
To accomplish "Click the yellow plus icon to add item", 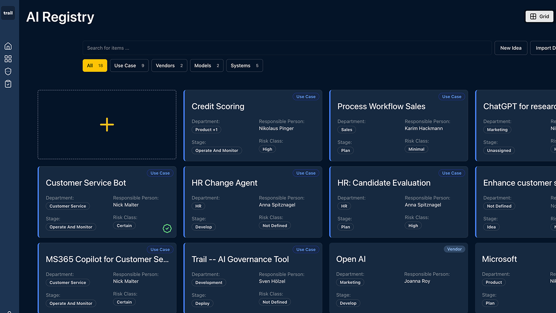I will pyautogui.click(x=107, y=125).
